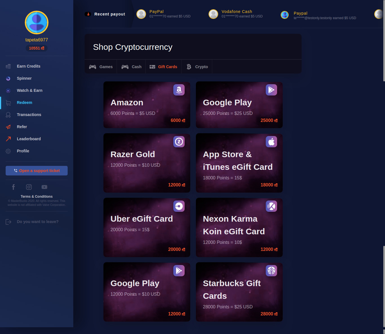
Task: Select the Starbucks Gift Cards card
Action: pyautogui.click(x=239, y=292)
